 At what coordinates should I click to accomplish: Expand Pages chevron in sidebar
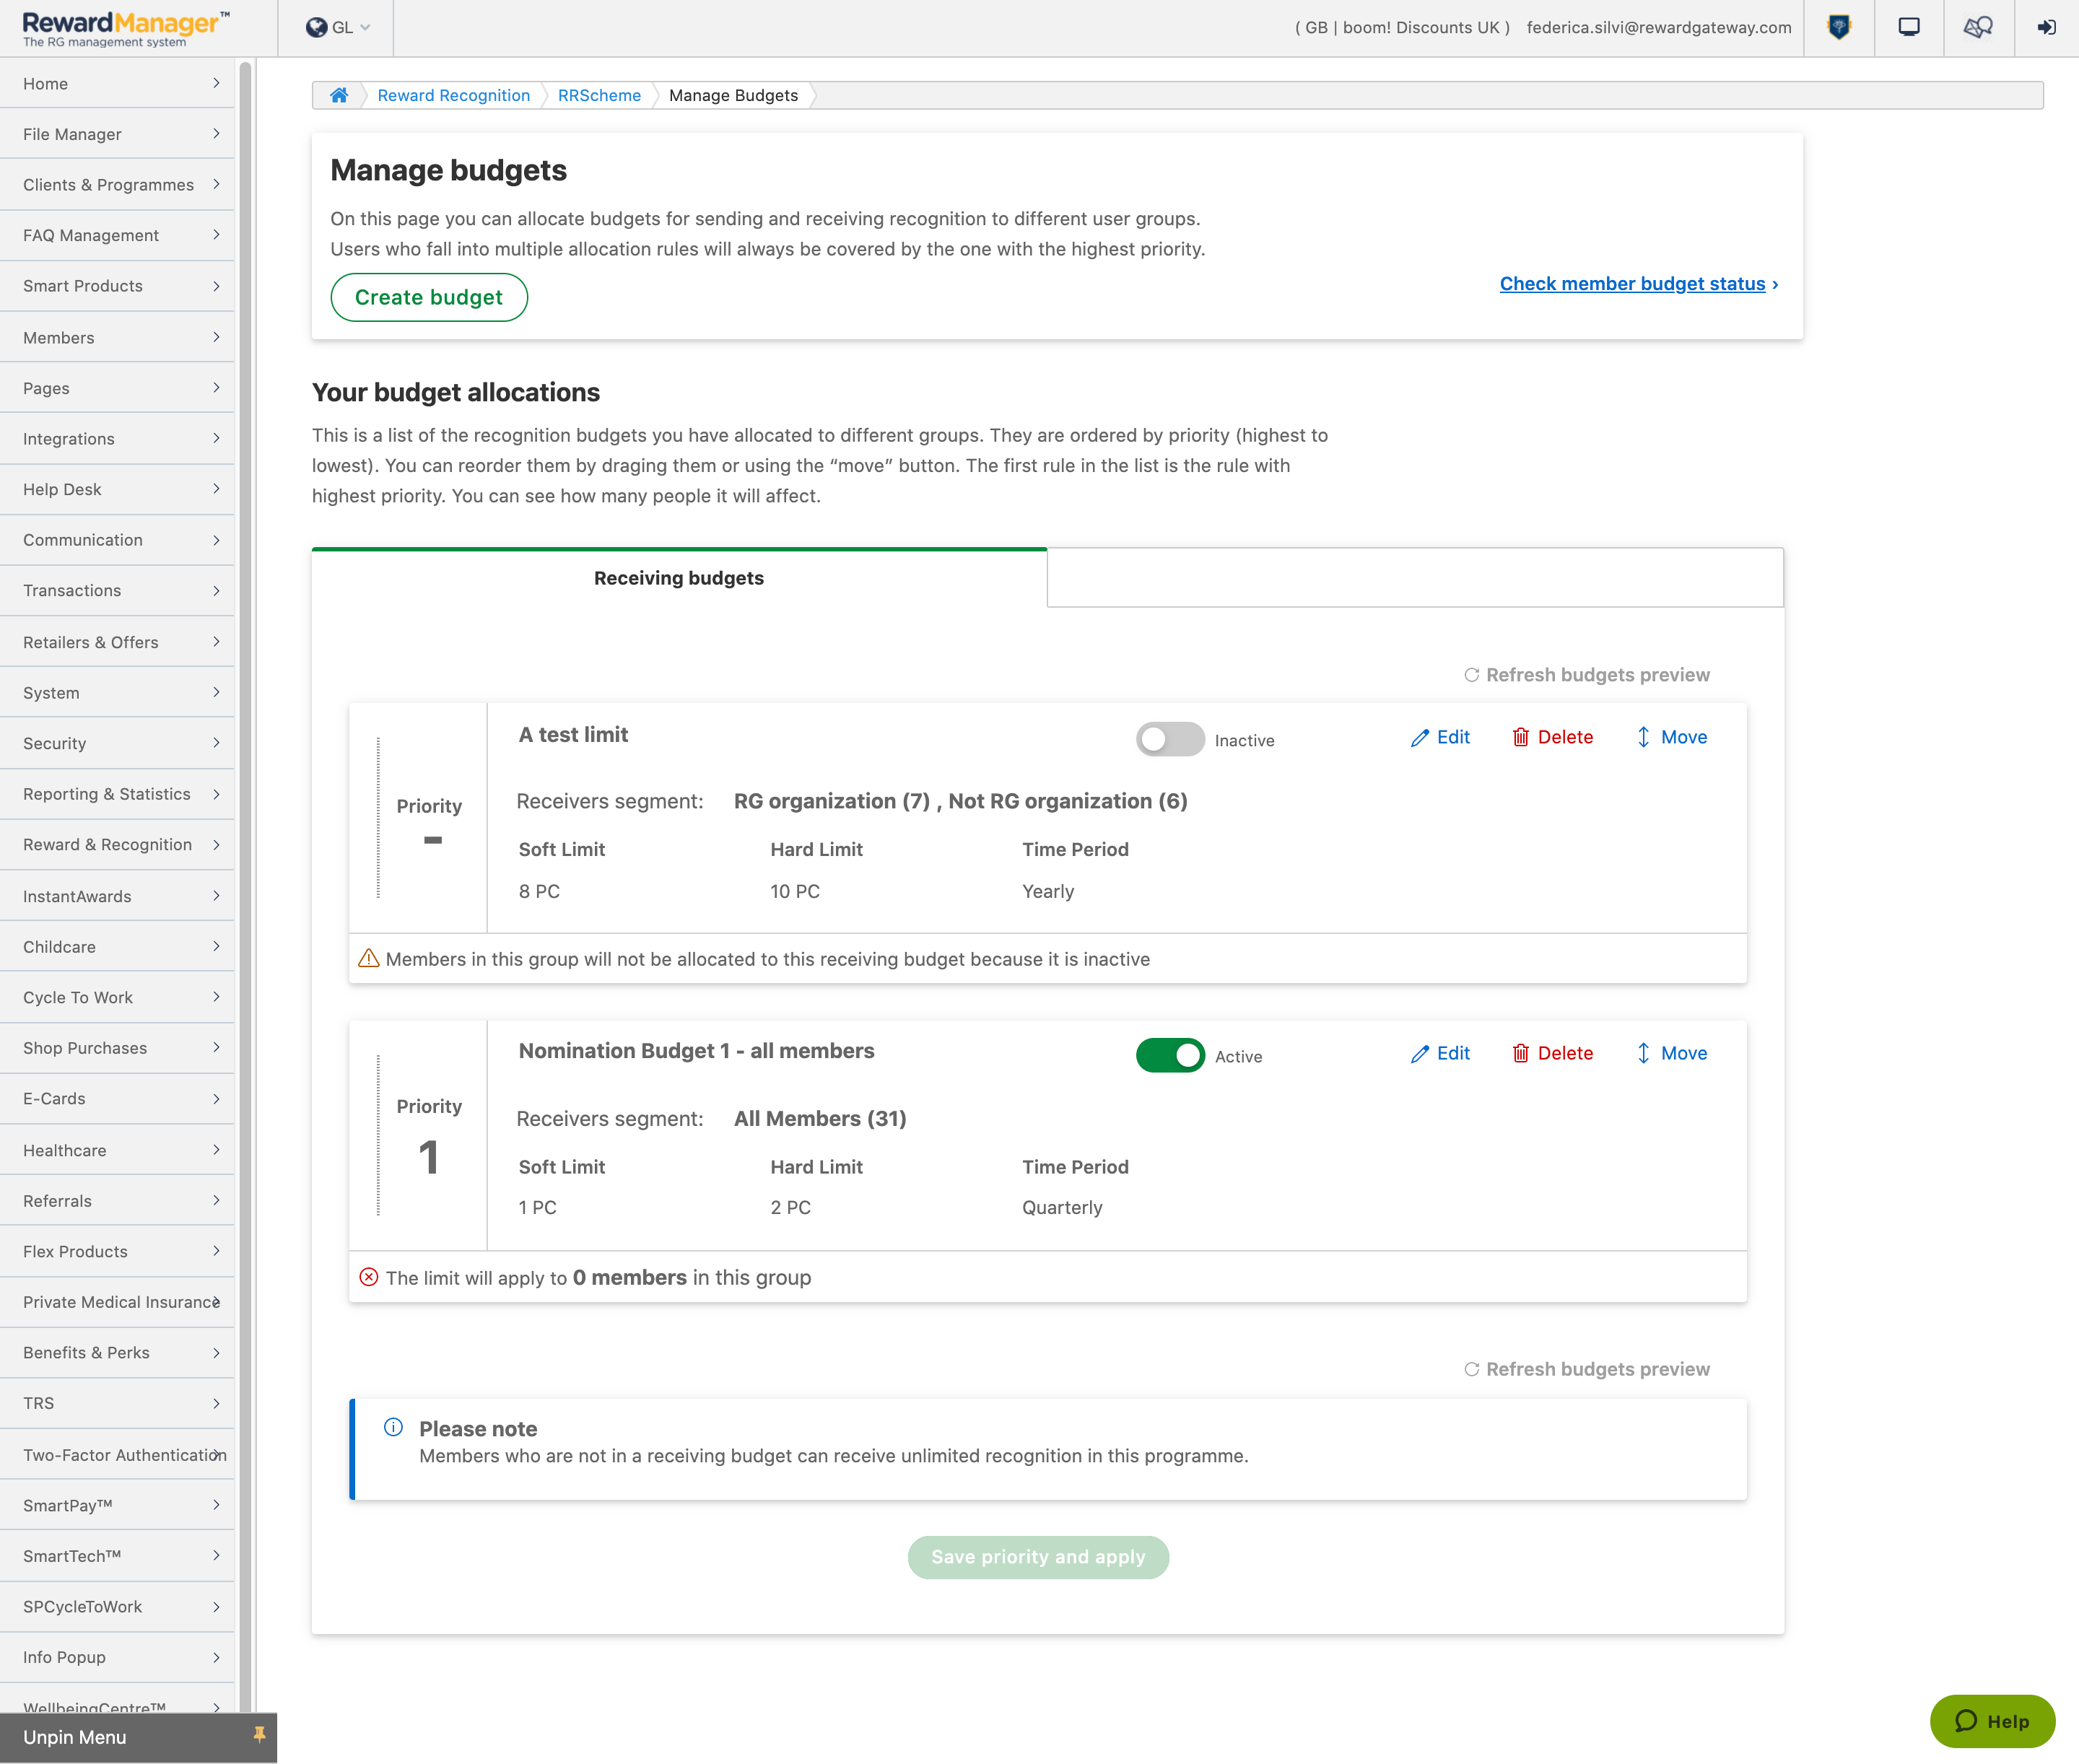216,388
